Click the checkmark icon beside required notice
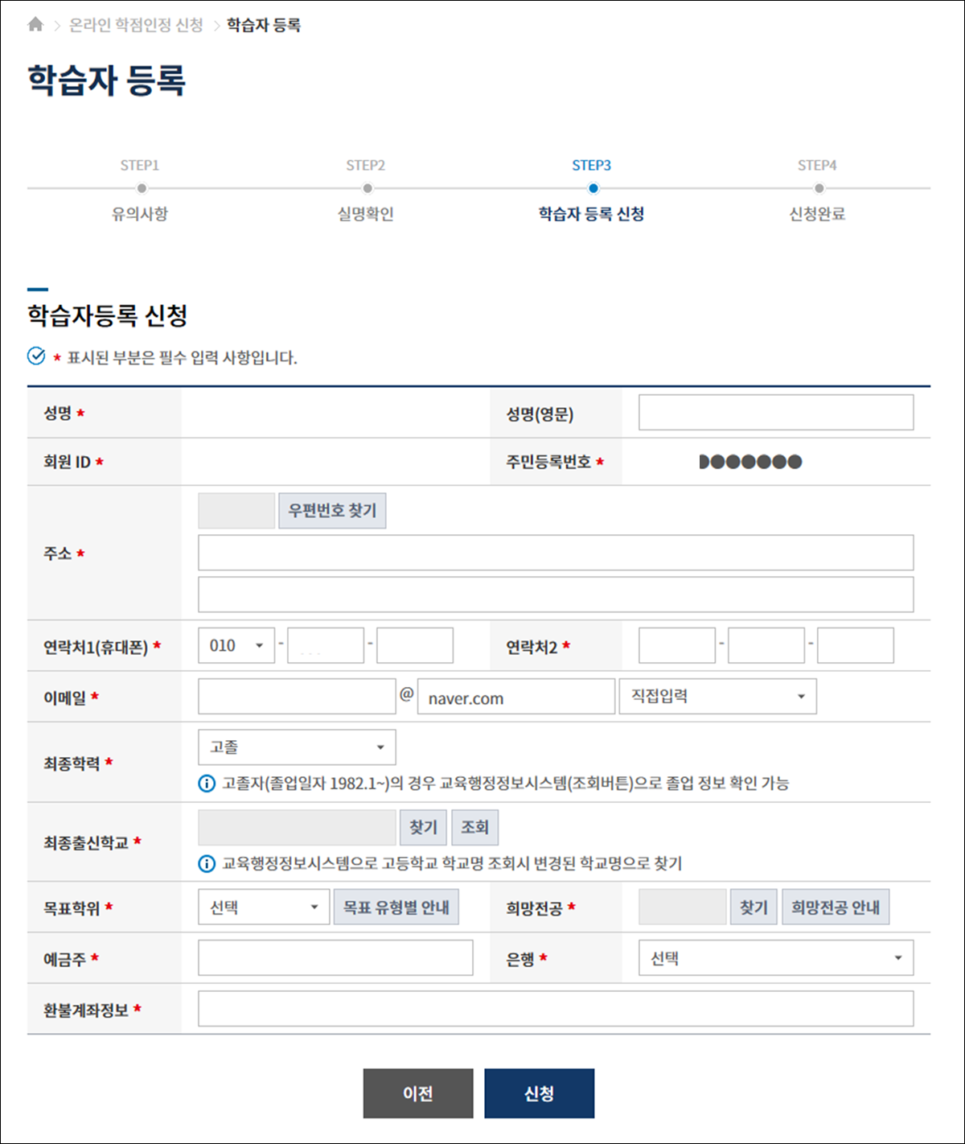This screenshot has height=1144, width=965. click(x=36, y=356)
